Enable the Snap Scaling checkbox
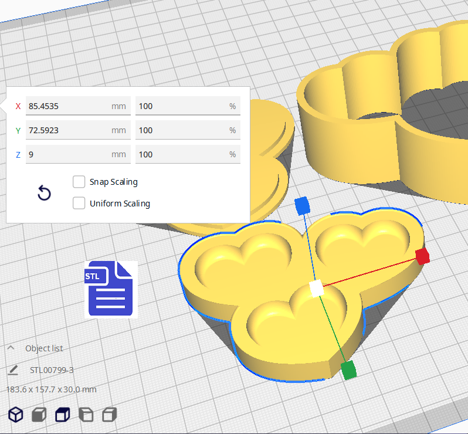This screenshot has height=434, width=468. [79, 182]
